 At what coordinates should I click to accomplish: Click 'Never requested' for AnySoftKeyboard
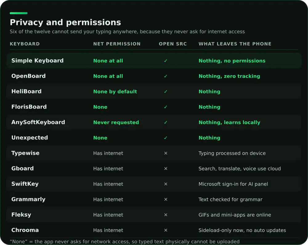116,122
